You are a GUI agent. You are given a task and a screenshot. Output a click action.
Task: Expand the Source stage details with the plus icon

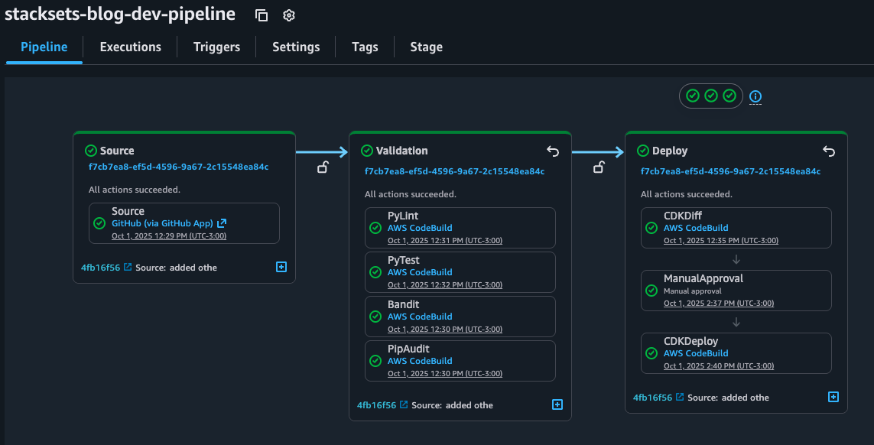tap(281, 267)
